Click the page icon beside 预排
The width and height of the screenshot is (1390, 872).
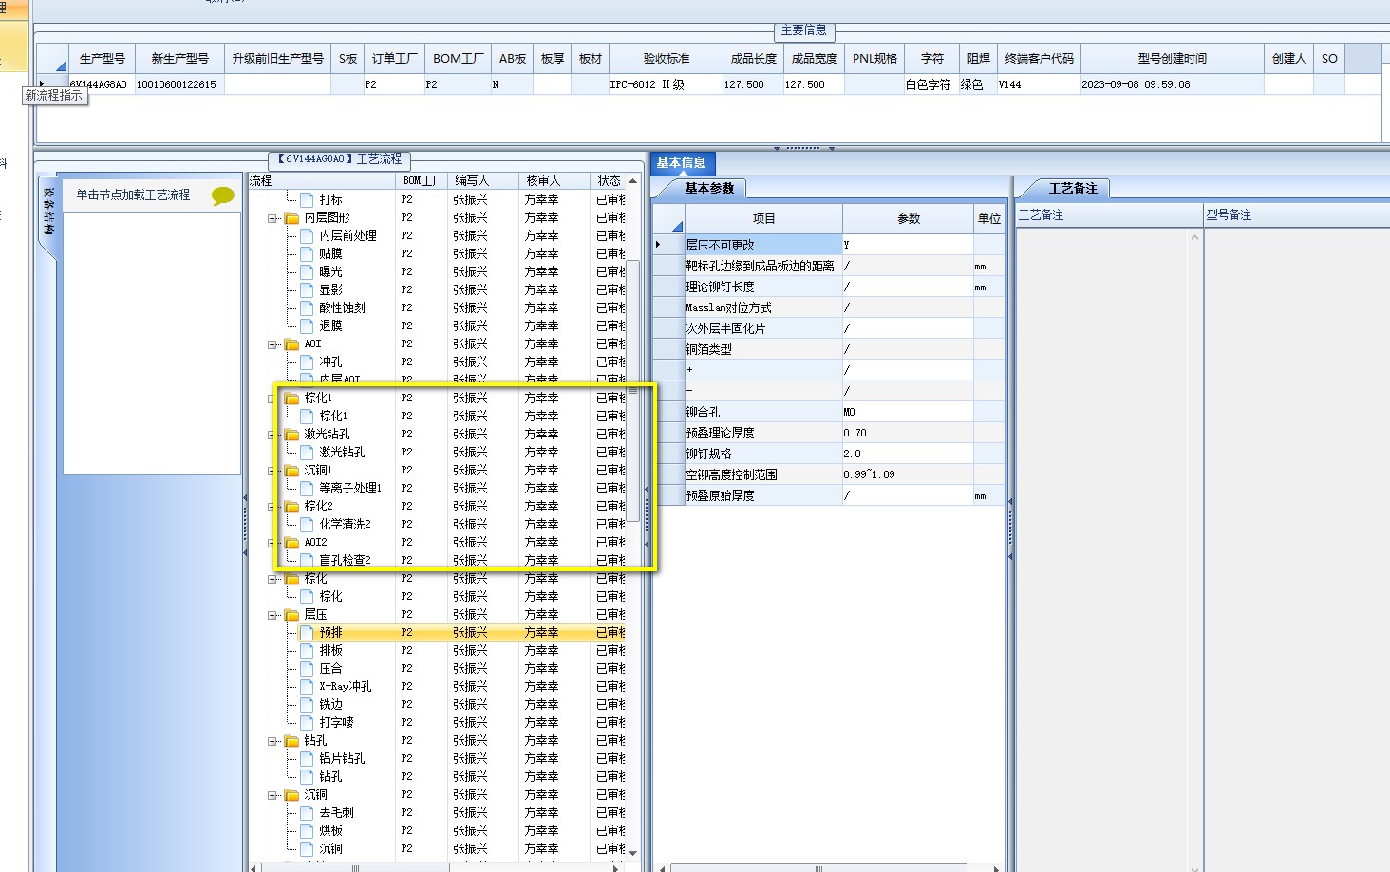tap(307, 632)
